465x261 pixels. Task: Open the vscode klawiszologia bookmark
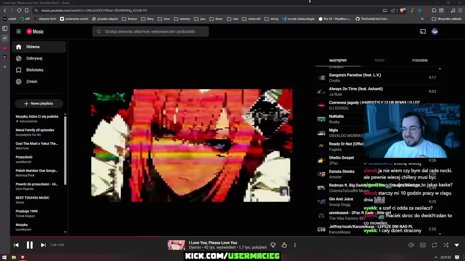[298, 19]
